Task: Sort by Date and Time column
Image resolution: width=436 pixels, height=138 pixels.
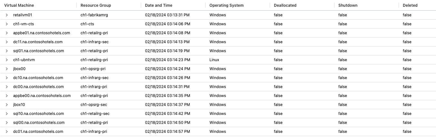Action: (159, 5)
